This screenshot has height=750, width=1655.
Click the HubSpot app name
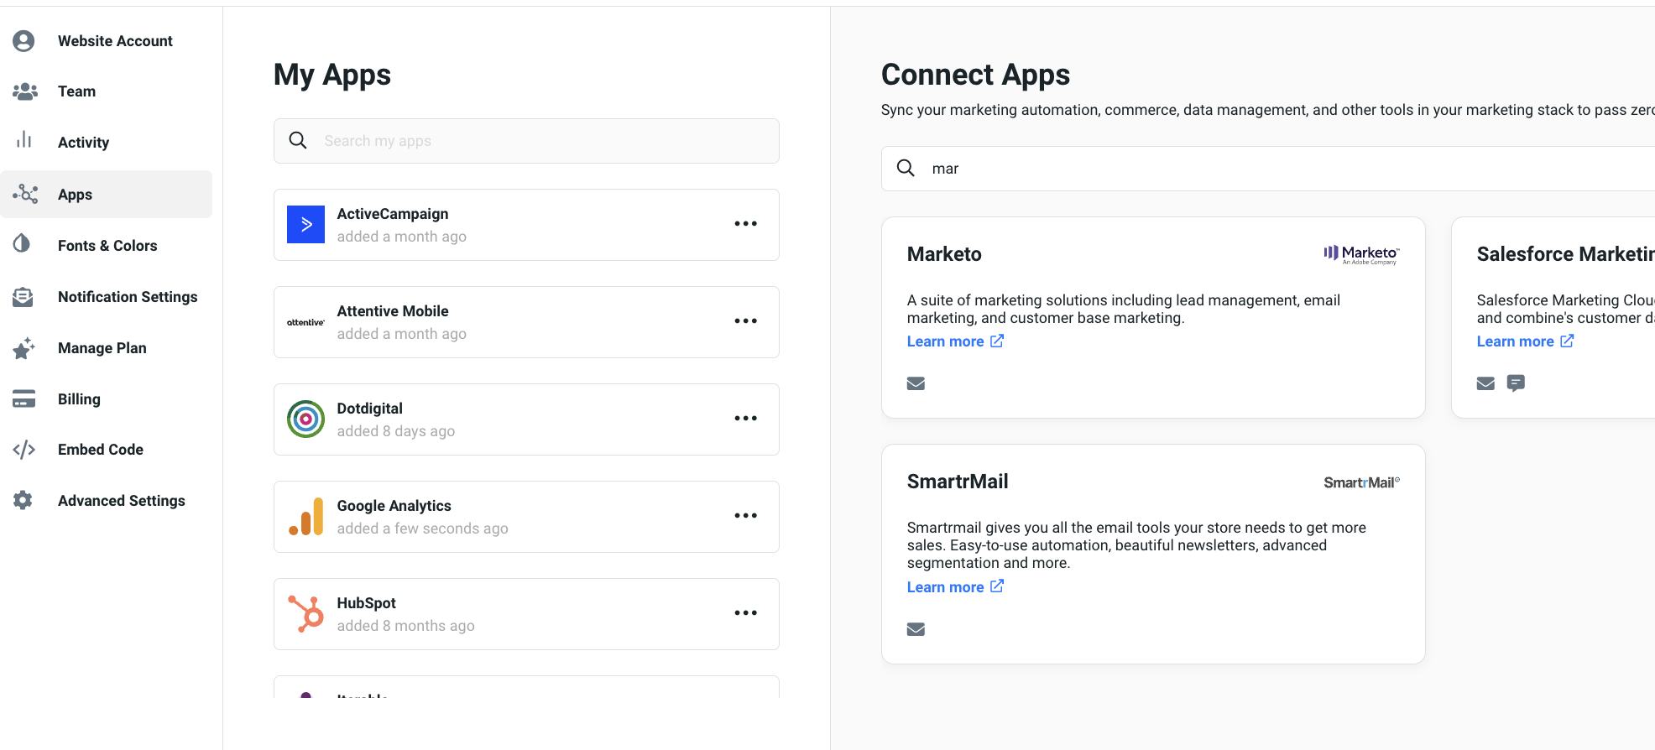367,603
